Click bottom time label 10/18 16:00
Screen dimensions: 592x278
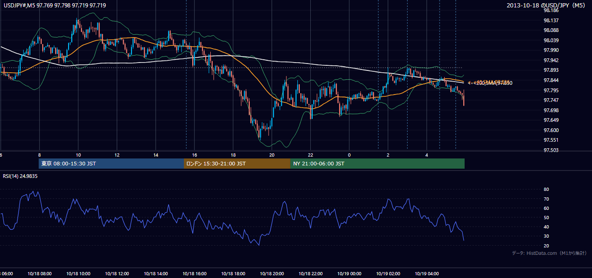(x=194, y=273)
